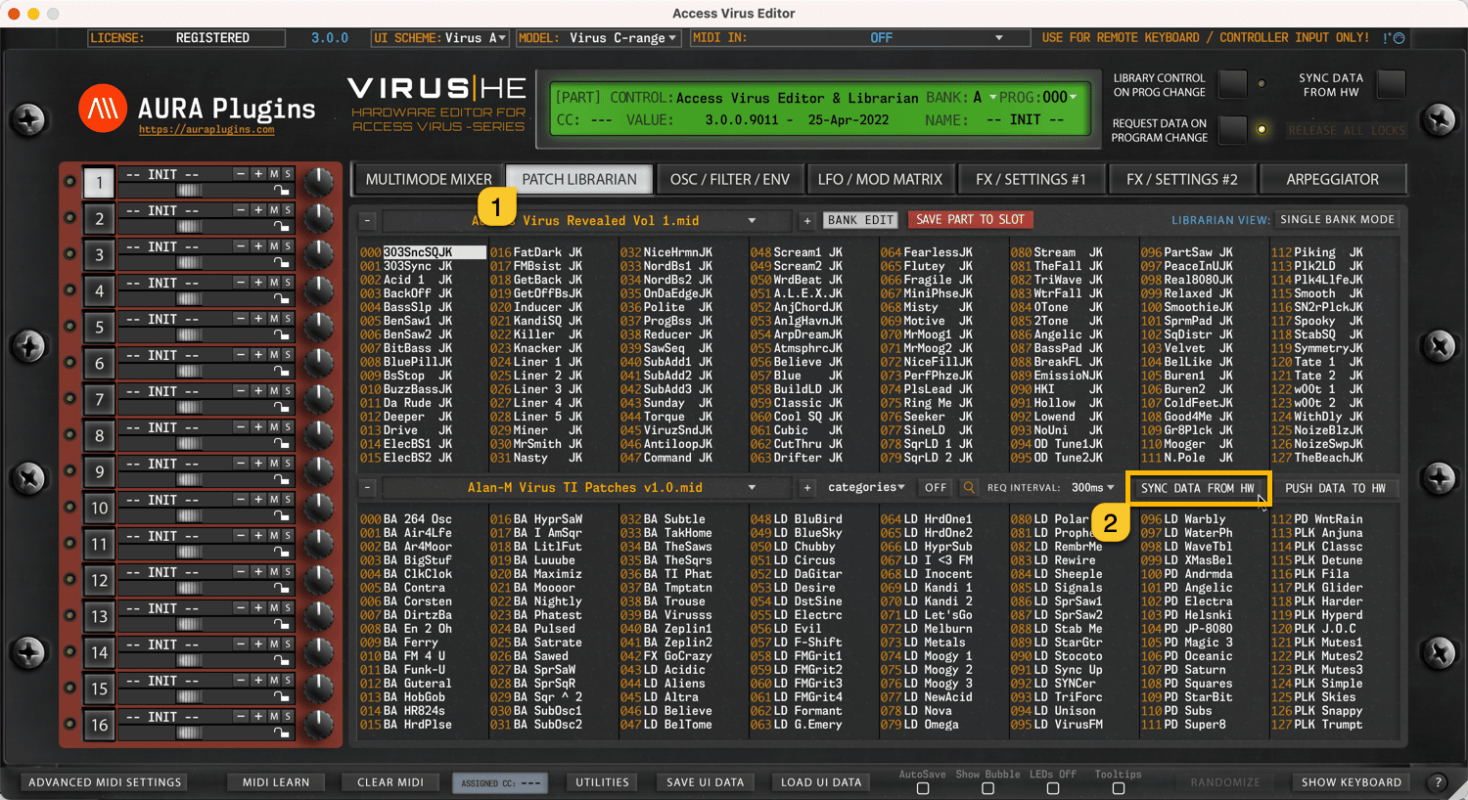Viewport: 1468px width, 800px height.
Task: Click SYNC DATA FROM HW in librarian
Action: pyautogui.click(x=1198, y=488)
